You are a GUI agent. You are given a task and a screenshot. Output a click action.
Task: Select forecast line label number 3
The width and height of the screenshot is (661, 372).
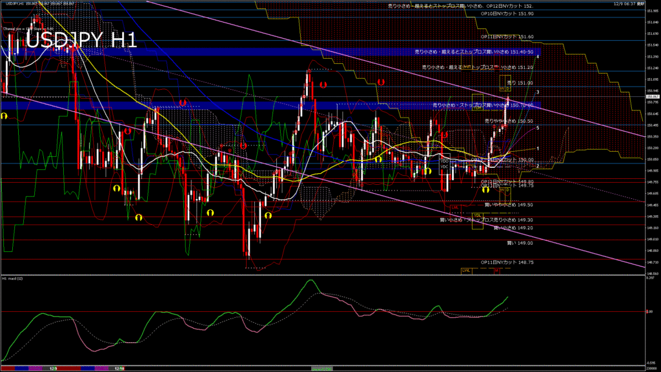538,92
